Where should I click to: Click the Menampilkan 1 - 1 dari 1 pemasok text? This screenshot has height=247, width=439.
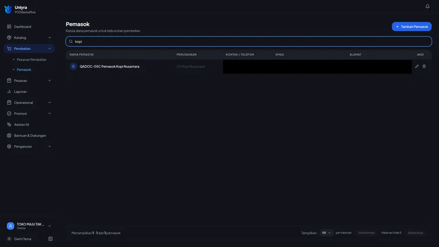coord(96,233)
